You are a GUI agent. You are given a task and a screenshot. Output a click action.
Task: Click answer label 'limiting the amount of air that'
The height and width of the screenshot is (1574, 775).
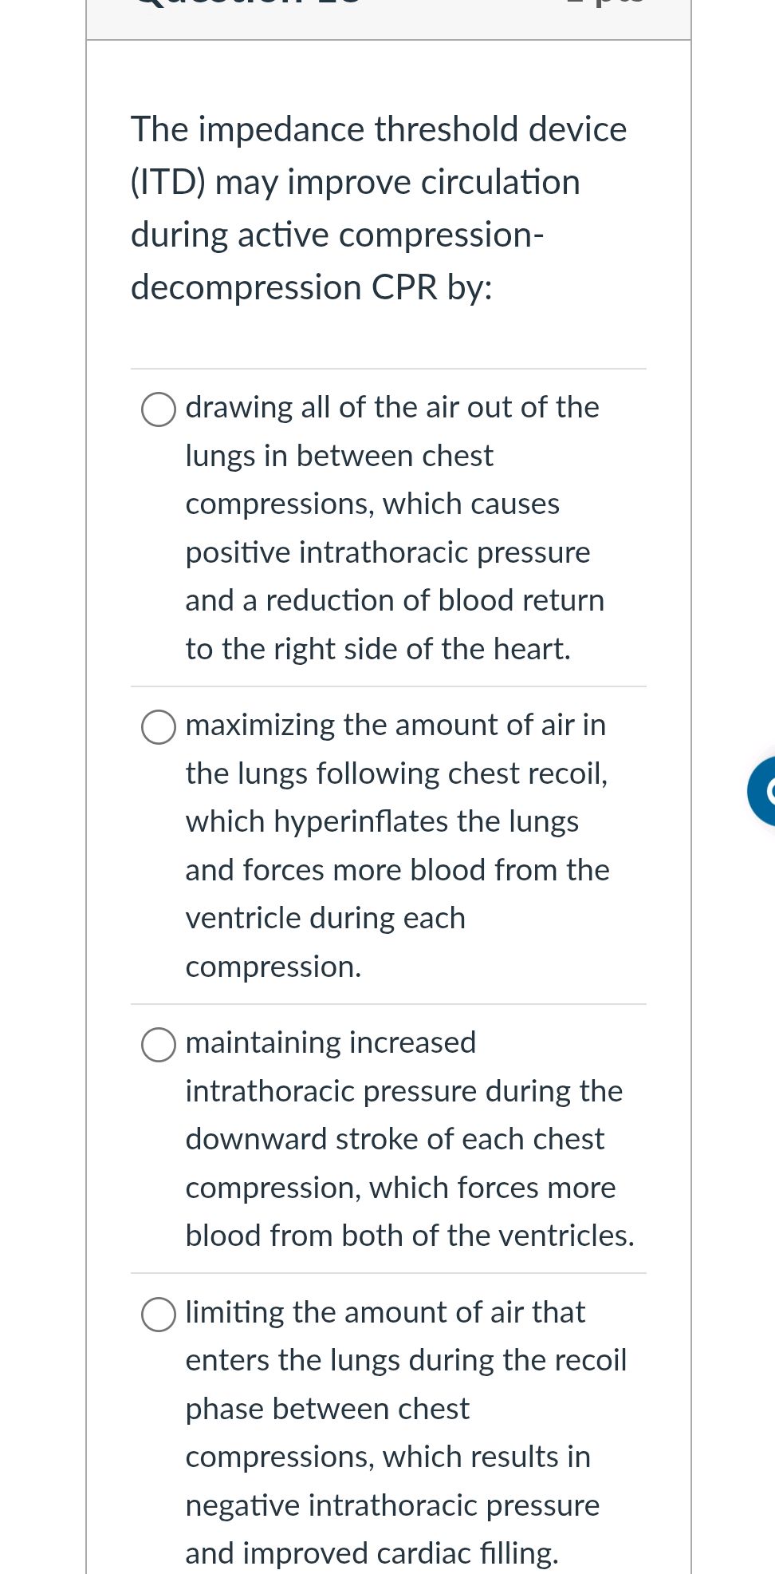[385, 1312]
